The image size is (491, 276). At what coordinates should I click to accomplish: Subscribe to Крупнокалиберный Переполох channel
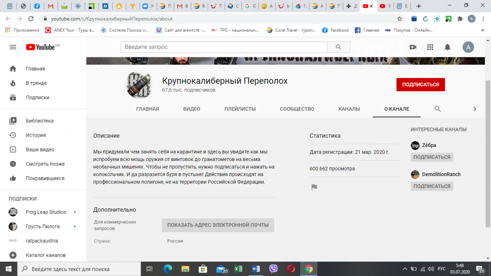point(420,85)
